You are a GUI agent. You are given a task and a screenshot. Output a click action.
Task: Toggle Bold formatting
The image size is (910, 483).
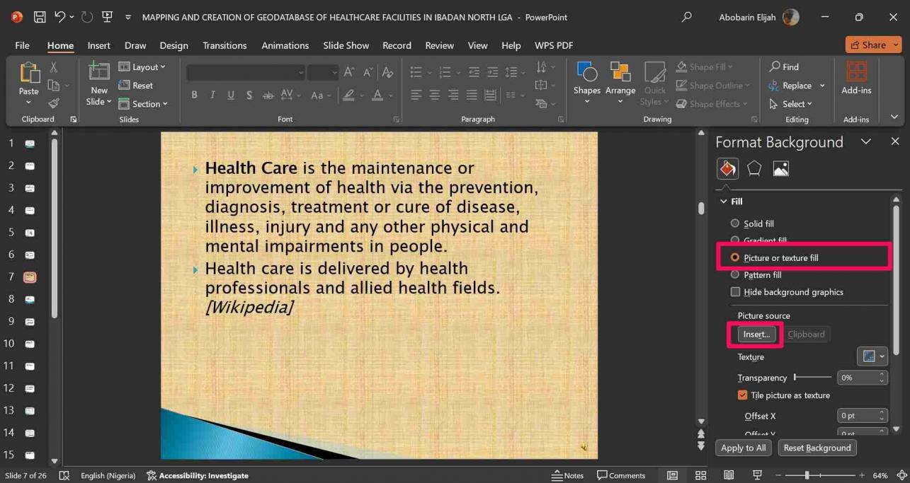click(x=194, y=95)
